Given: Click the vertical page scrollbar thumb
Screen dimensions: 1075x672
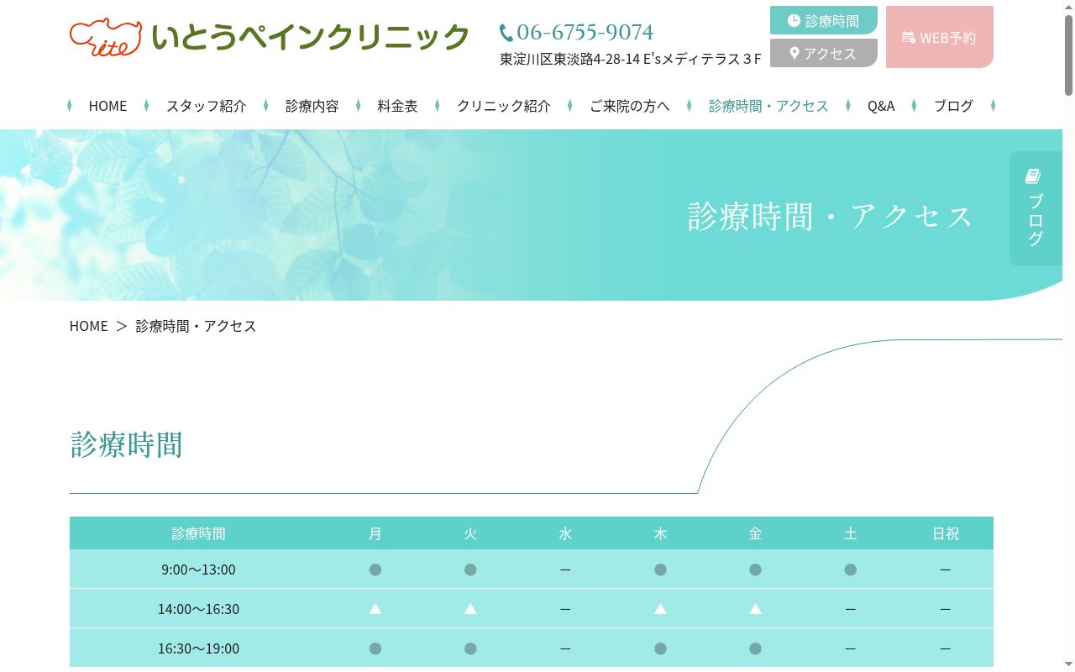Looking at the screenshot, I should [x=1068, y=55].
